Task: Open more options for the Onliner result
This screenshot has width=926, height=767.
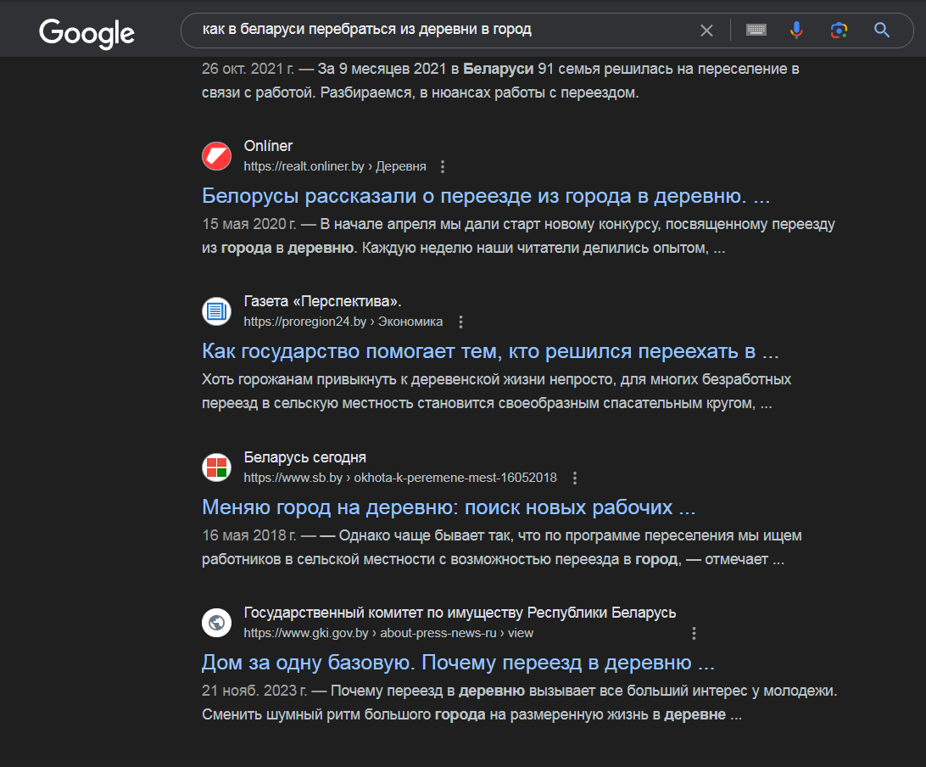Action: [x=443, y=166]
